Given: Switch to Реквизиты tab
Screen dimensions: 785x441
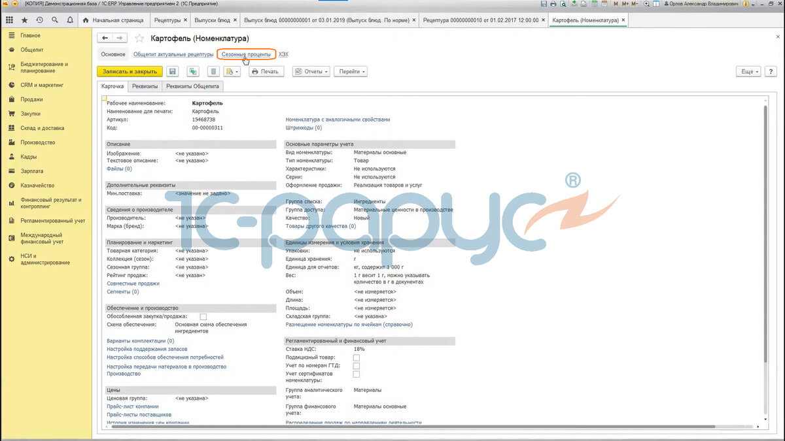Looking at the screenshot, I should (x=144, y=86).
